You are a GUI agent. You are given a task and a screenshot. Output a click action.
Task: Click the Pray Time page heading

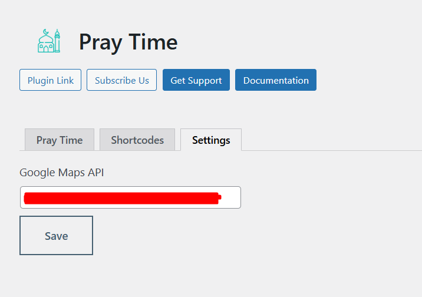pyautogui.click(x=128, y=42)
